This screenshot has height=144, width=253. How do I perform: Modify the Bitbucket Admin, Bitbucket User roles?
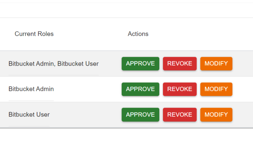tap(216, 64)
